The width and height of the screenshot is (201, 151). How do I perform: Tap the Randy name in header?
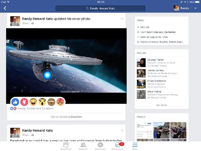click(x=185, y=8)
